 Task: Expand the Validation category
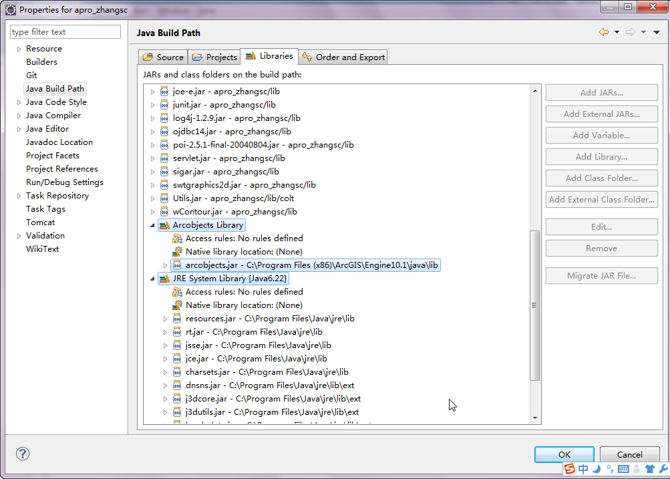pyautogui.click(x=19, y=236)
